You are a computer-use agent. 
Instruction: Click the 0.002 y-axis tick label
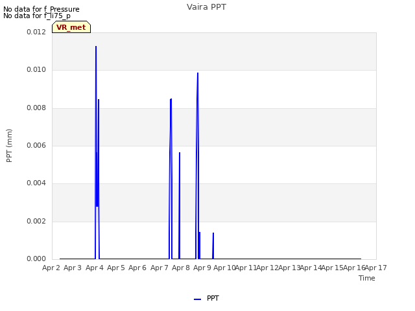click(36, 222)
